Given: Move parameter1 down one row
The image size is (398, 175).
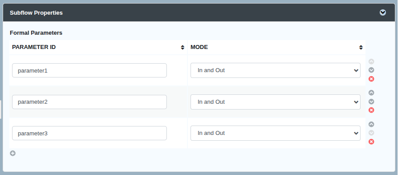Looking at the screenshot, I should pos(371,70).
